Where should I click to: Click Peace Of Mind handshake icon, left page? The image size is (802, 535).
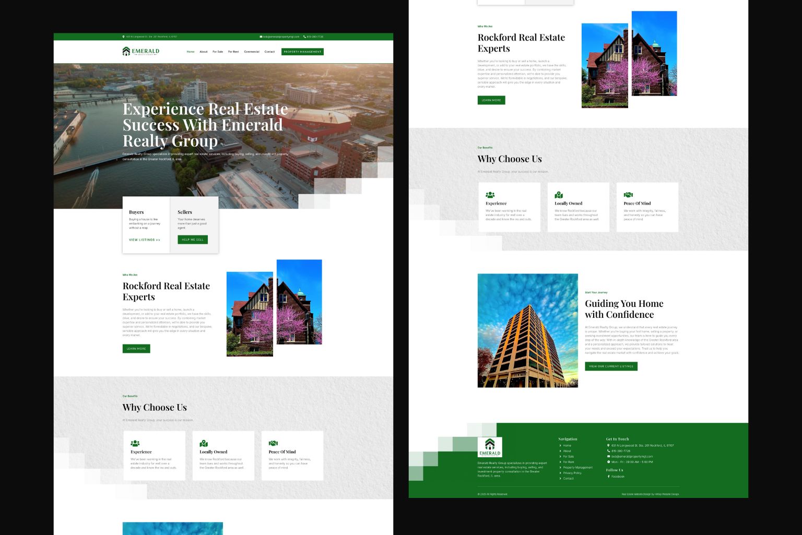coord(273,443)
